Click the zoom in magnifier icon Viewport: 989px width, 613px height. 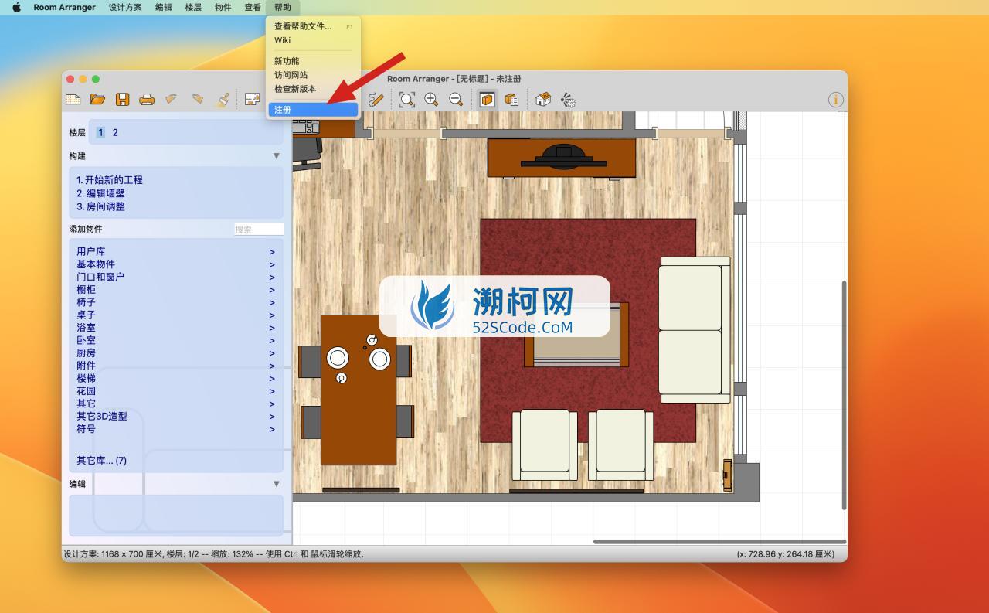pyautogui.click(x=431, y=99)
